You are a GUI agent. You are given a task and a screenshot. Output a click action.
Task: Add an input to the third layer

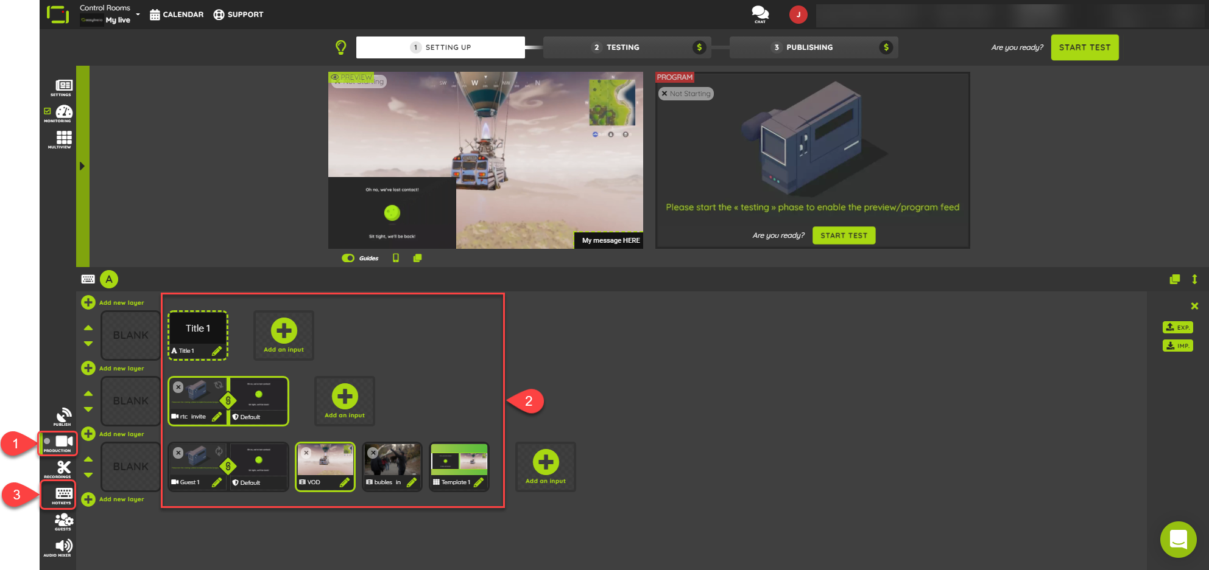coord(546,467)
